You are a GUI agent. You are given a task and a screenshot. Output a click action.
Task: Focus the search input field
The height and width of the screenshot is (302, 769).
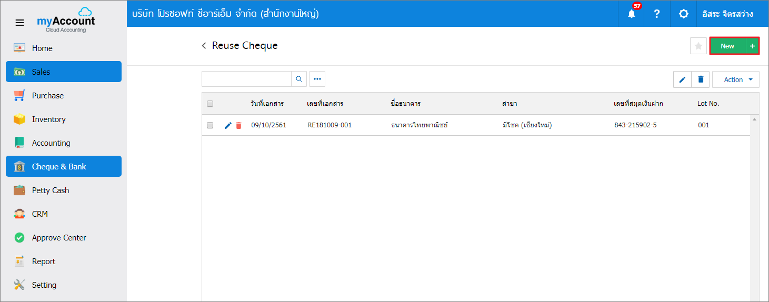click(246, 79)
